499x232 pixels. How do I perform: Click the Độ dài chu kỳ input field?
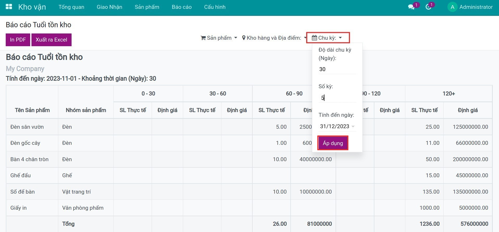point(337,69)
